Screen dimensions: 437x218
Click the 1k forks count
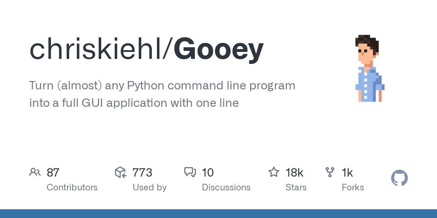(347, 173)
